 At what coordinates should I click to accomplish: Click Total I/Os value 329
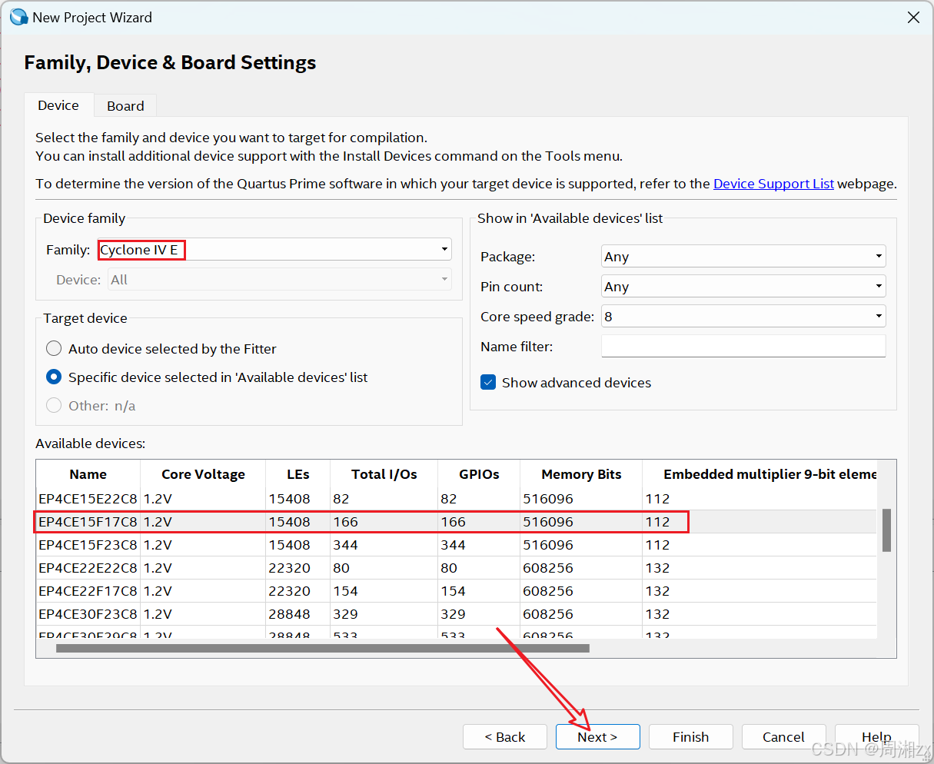tap(346, 614)
